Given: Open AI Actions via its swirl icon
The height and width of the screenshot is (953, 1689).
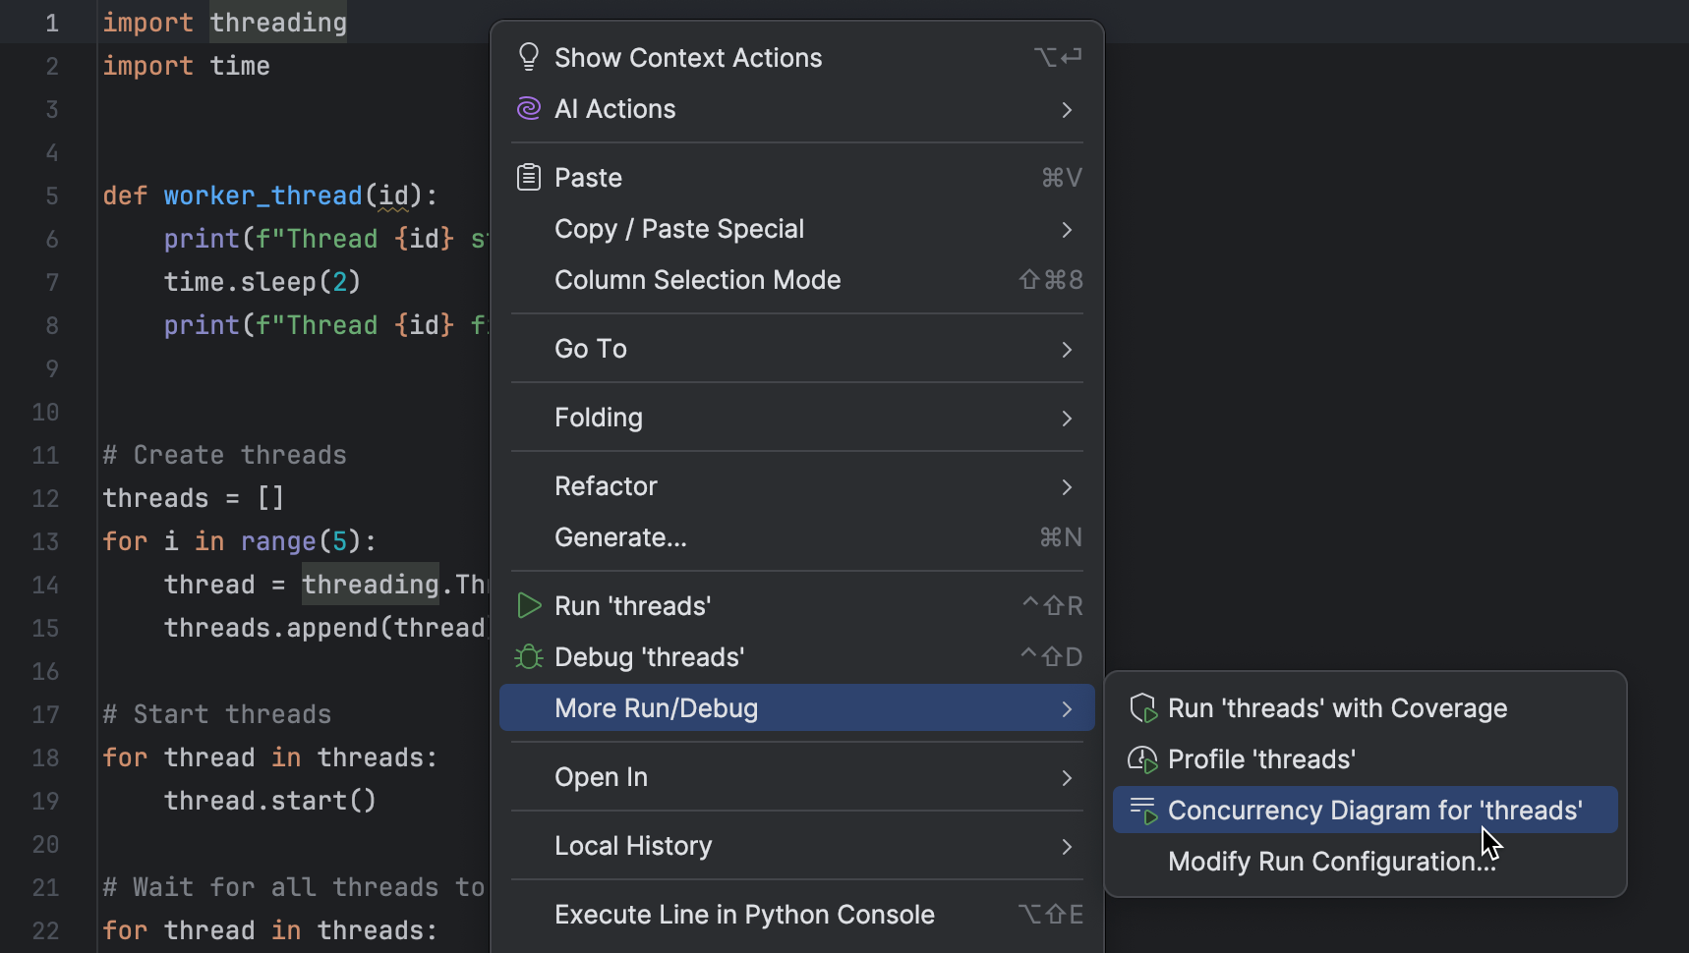Looking at the screenshot, I should click(x=529, y=109).
